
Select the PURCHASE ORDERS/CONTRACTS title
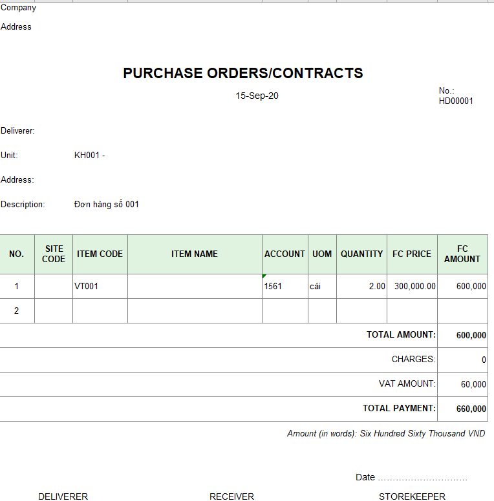pos(243,74)
